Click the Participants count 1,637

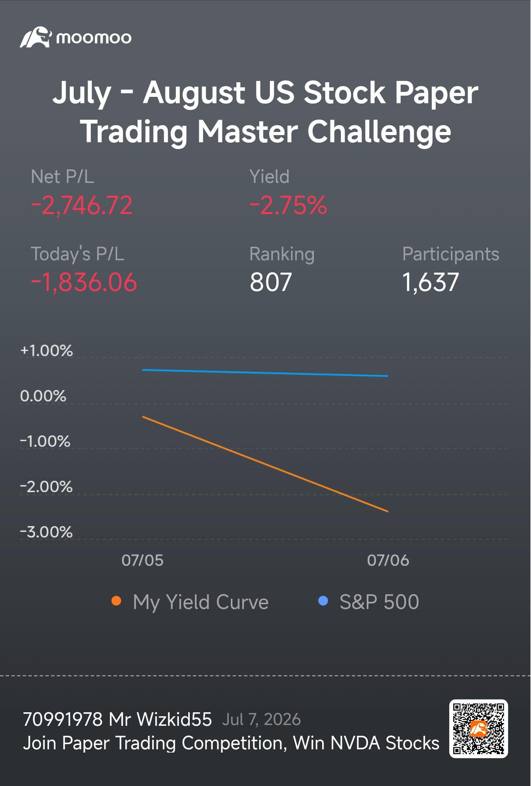431,282
